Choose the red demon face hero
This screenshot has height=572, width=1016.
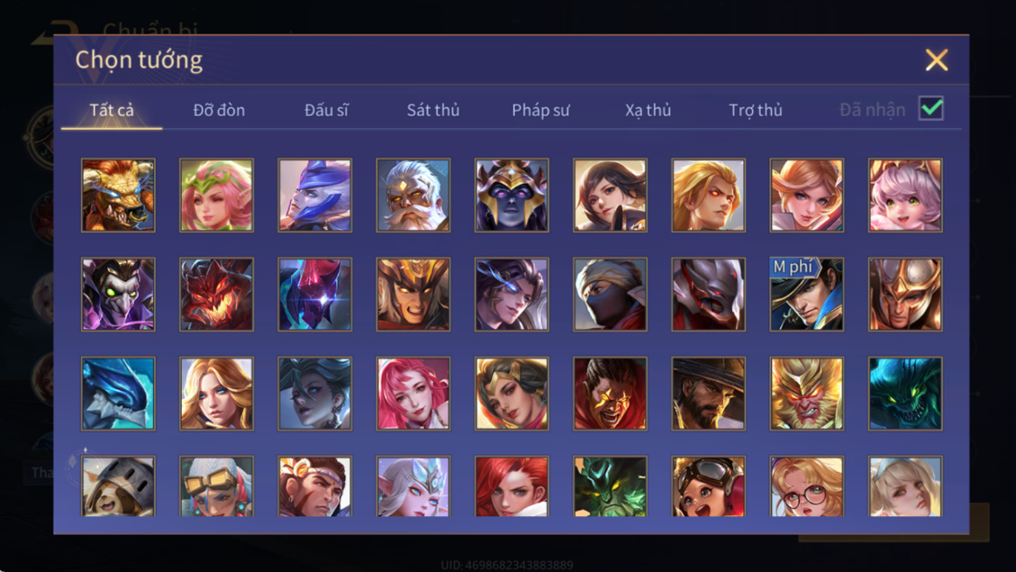click(x=216, y=294)
